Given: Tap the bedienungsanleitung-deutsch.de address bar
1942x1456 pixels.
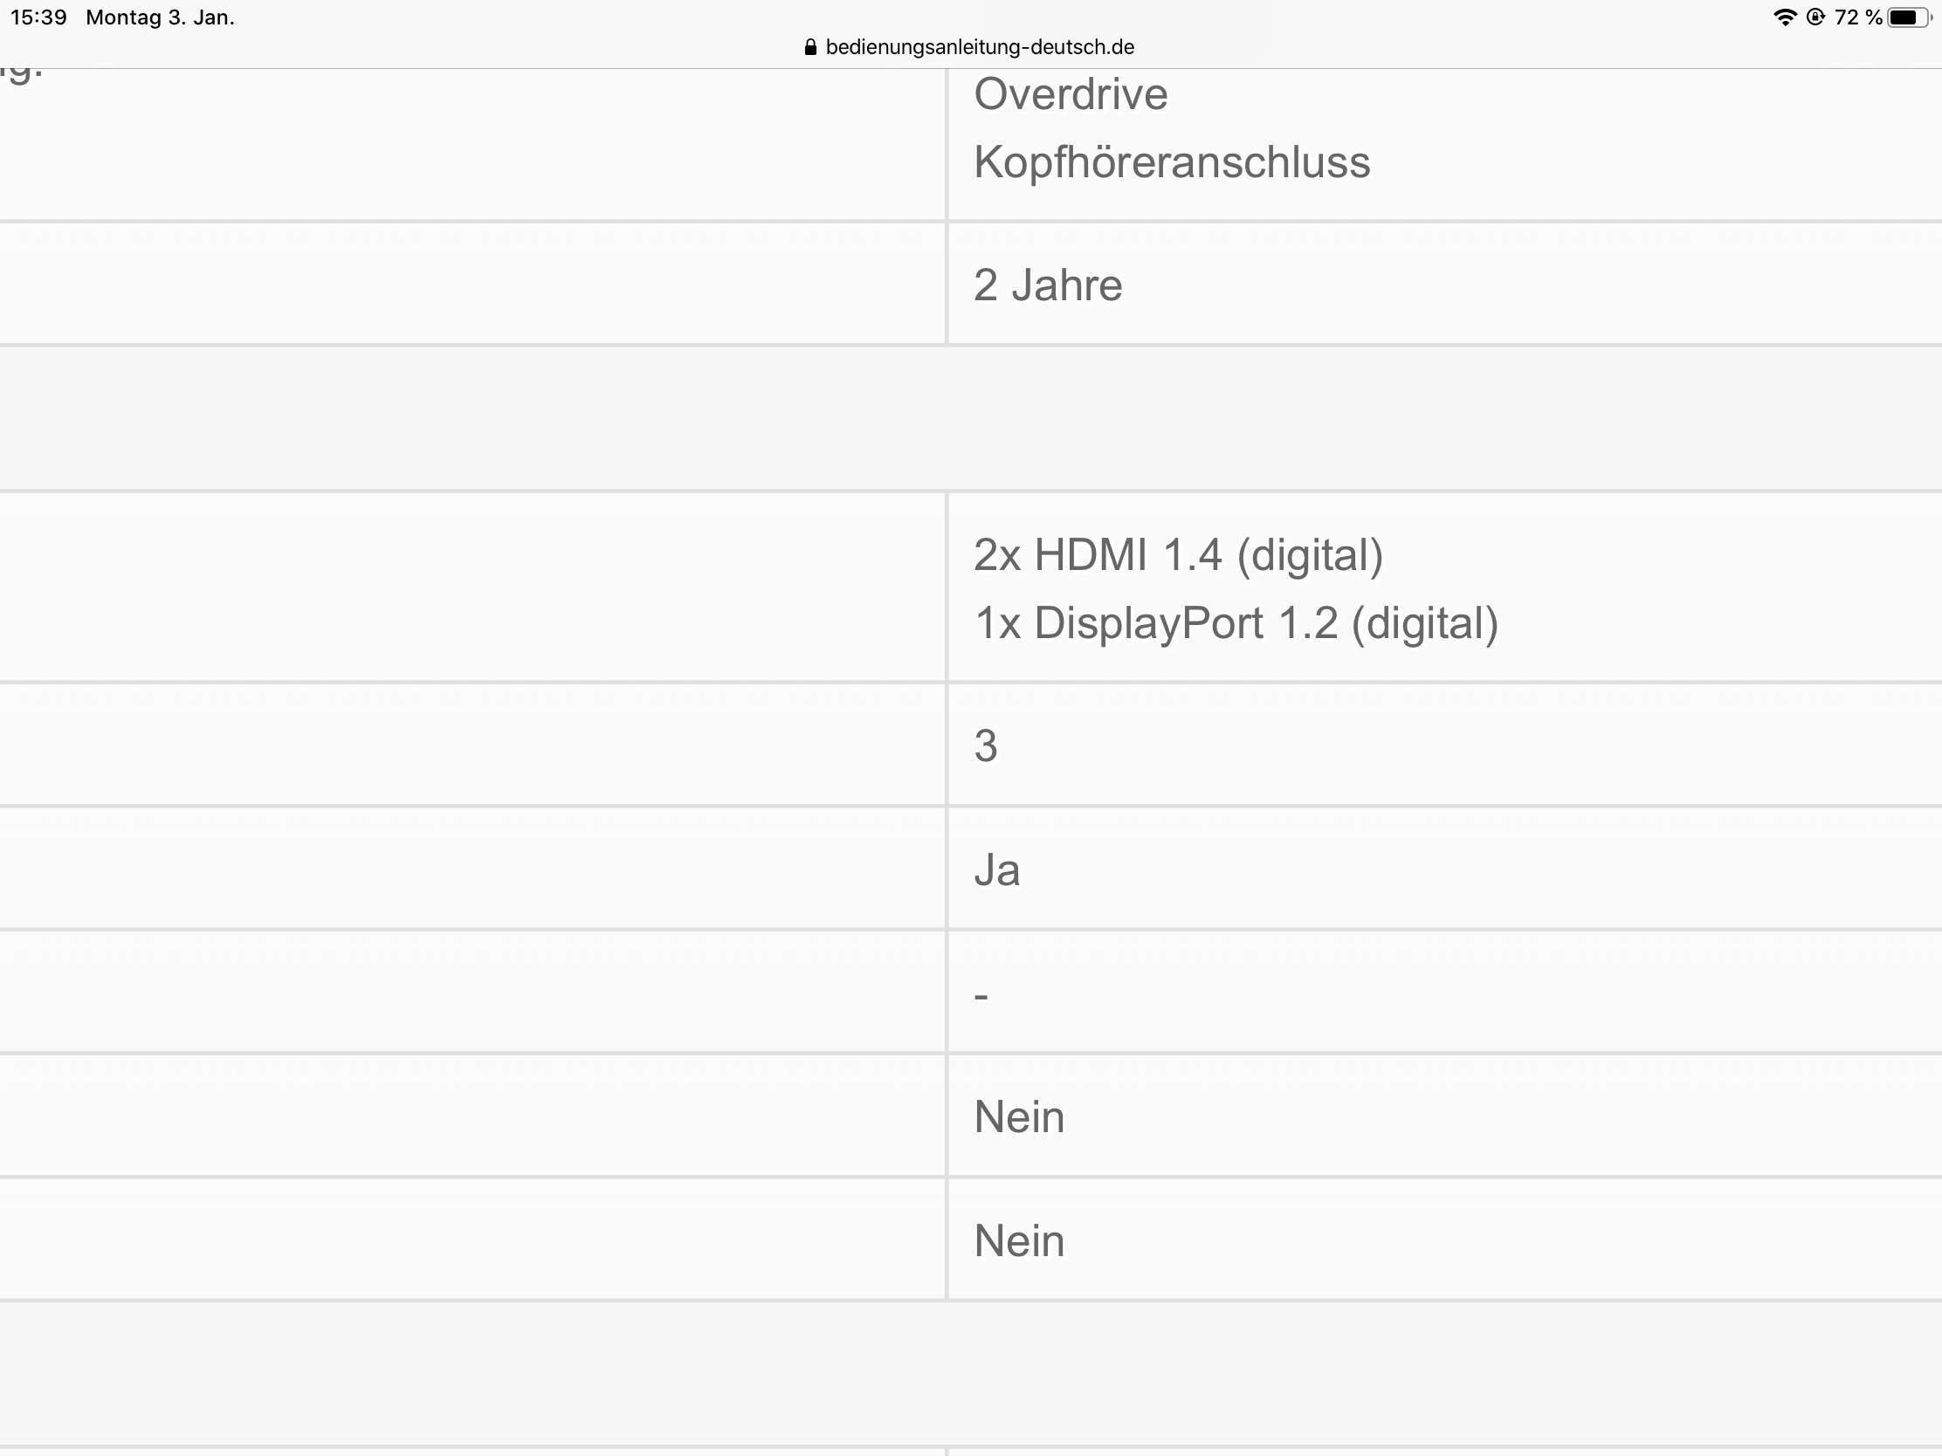Looking at the screenshot, I should [x=970, y=47].
